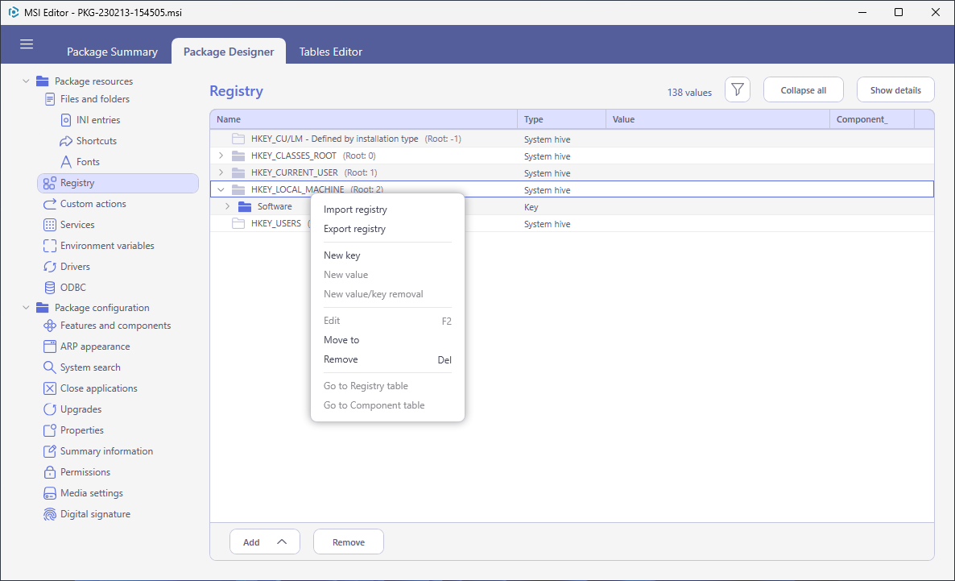Click the ODBC database icon
Screen dimensions: 955x581
pos(50,287)
